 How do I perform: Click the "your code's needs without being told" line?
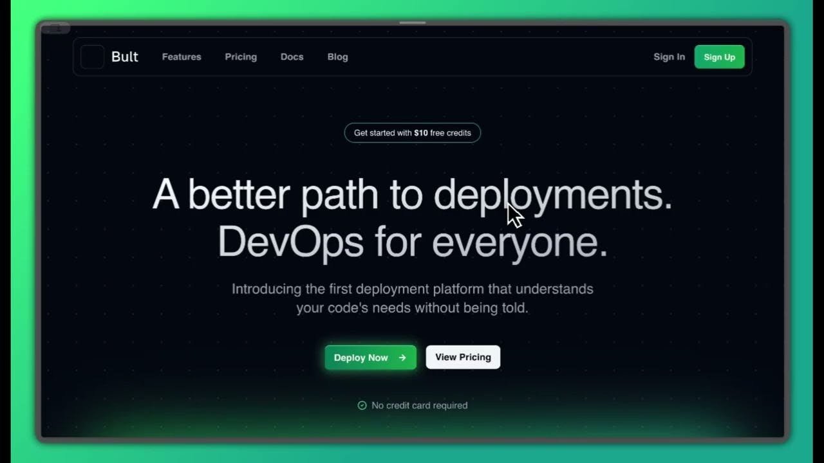[412, 308]
